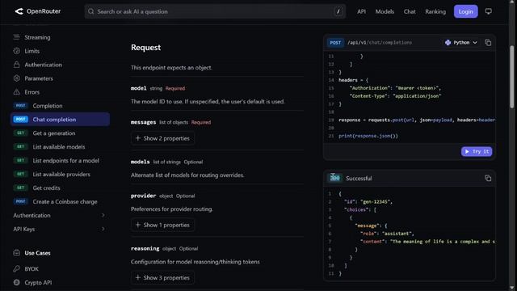Open the theme display icon in header

click(x=488, y=11)
